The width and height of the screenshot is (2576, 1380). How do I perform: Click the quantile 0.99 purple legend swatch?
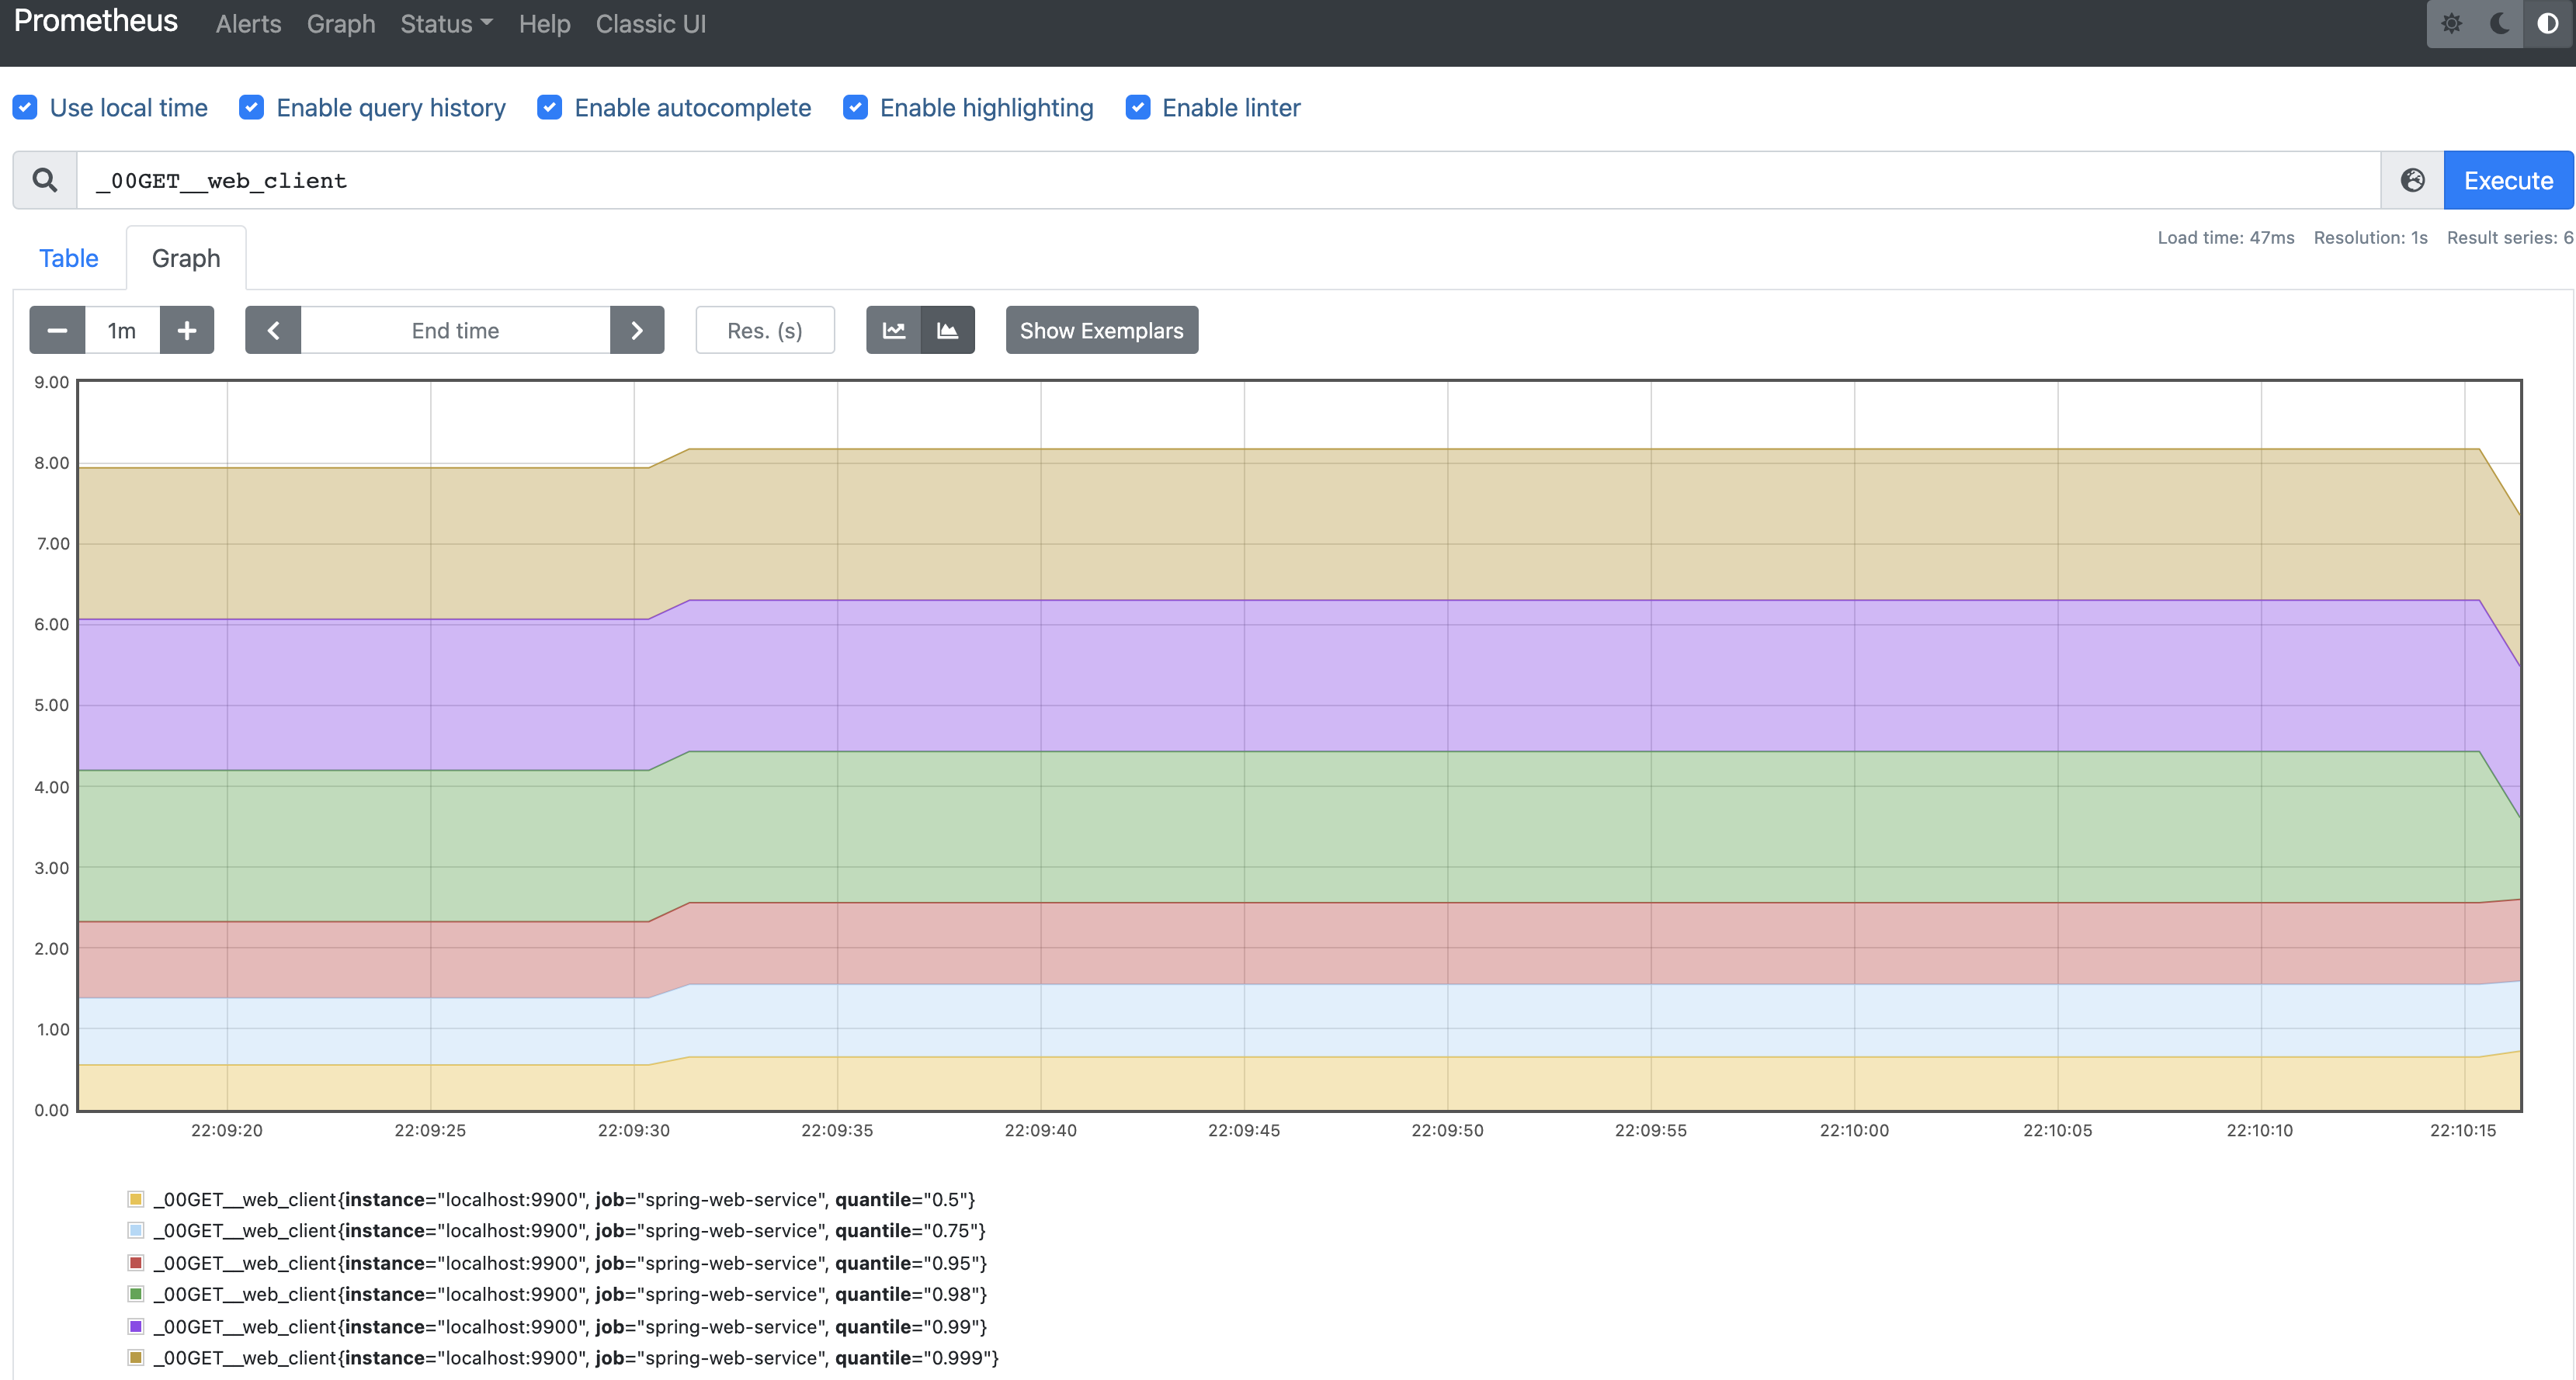[136, 1326]
